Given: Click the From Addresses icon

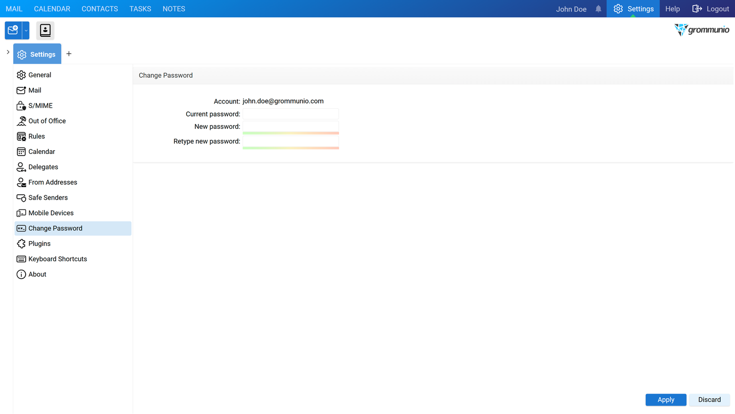Looking at the screenshot, I should pos(21,182).
